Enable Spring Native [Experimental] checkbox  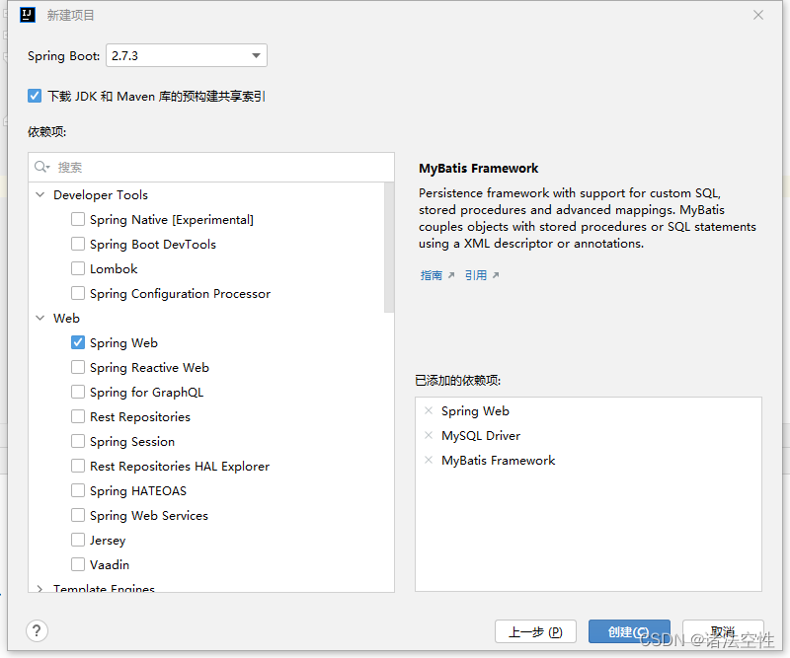pyautogui.click(x=78, y=220)
